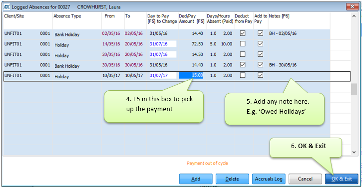Click the Client/Site column header
This screenshot has height=189, width=364.
pyautogui.click(x=14, y=16)
